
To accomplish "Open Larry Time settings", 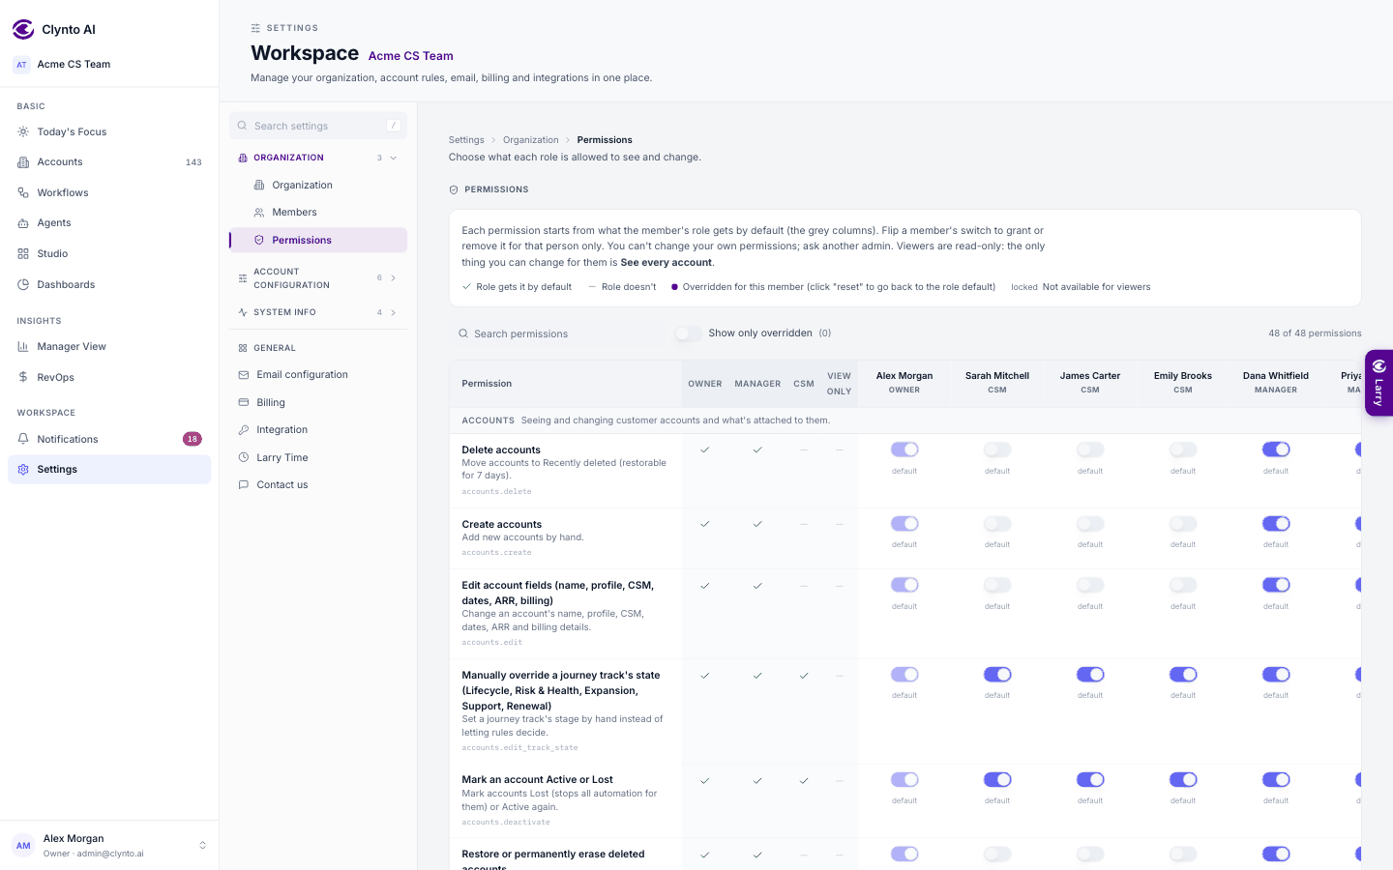I will 318,457.
